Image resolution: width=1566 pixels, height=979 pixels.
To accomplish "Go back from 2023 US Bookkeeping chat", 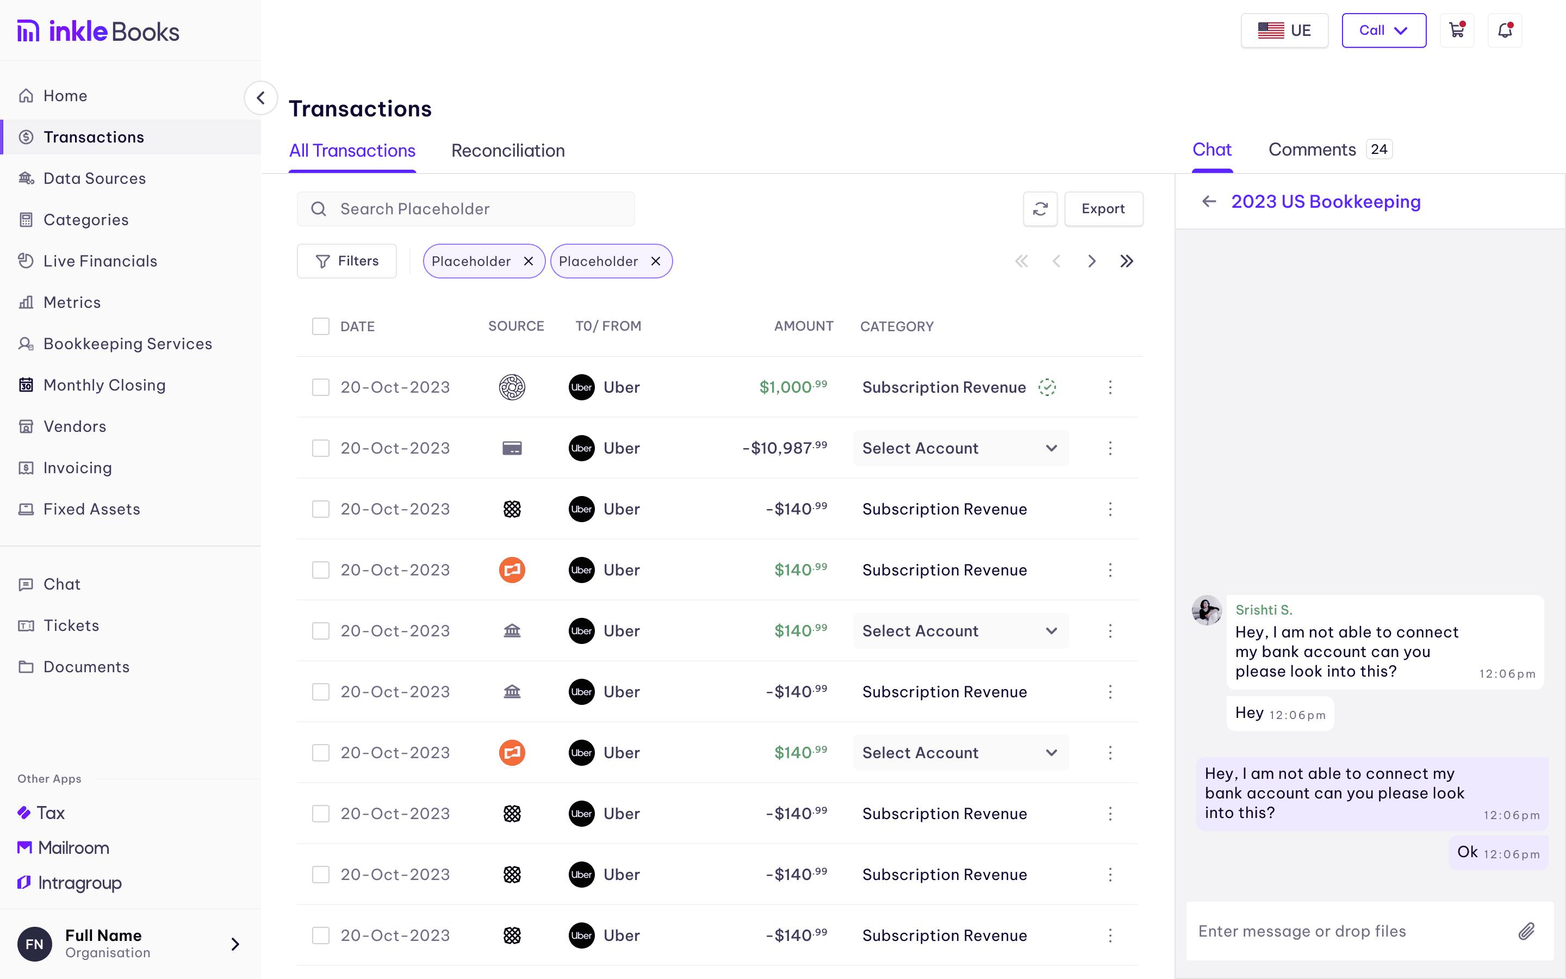I will (x=1208, y=201).
